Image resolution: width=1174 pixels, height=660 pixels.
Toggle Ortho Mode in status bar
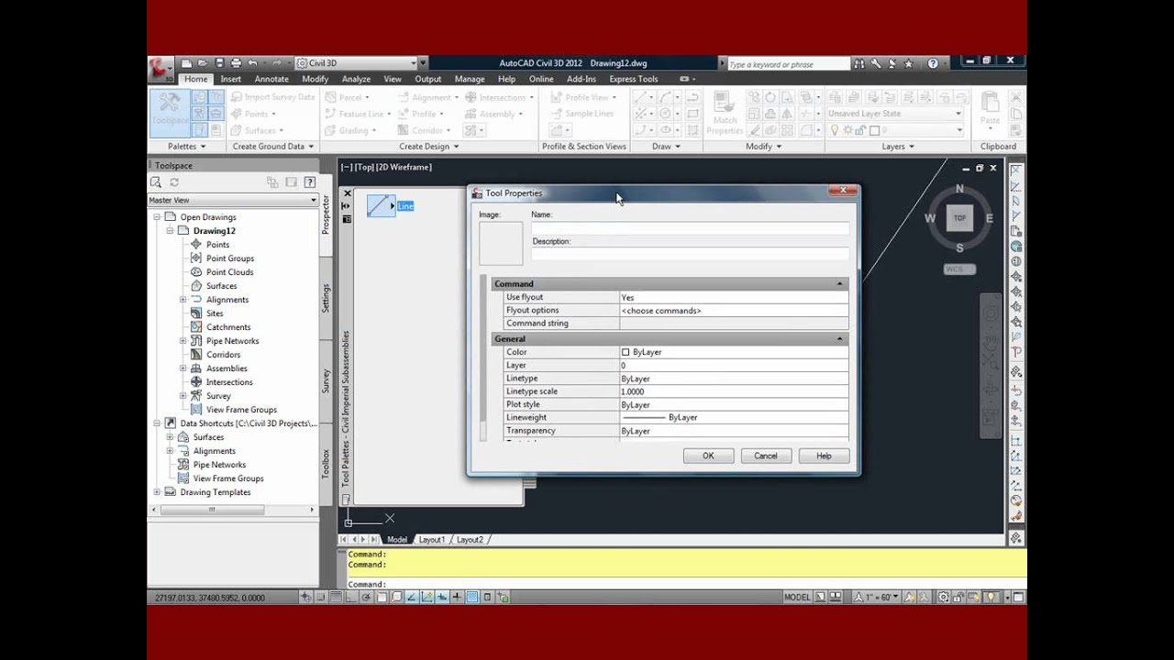(351, 598)
